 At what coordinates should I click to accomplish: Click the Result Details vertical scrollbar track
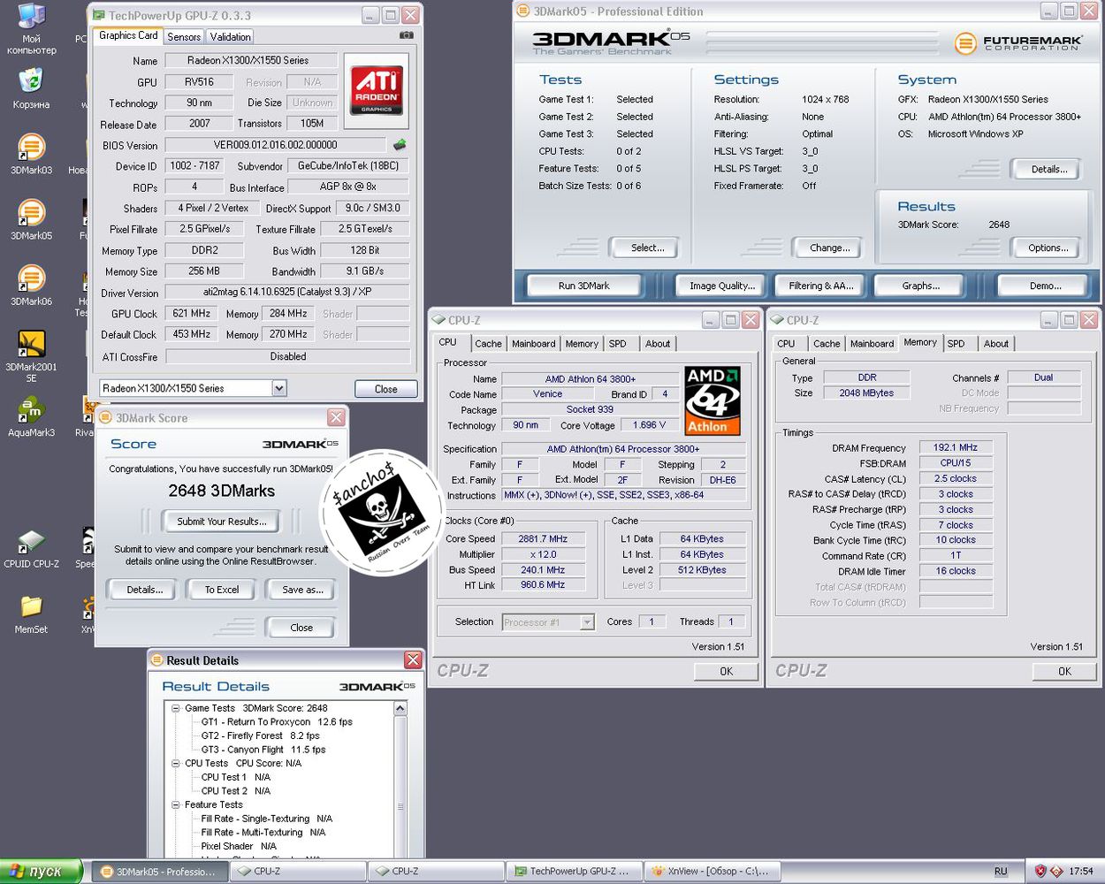pos(400,787)
